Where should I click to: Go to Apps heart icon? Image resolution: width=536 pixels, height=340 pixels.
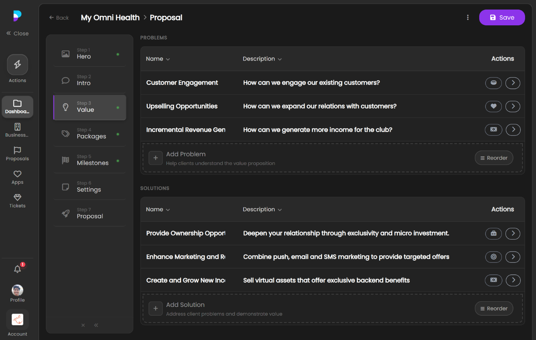click(x=17, y=174)
